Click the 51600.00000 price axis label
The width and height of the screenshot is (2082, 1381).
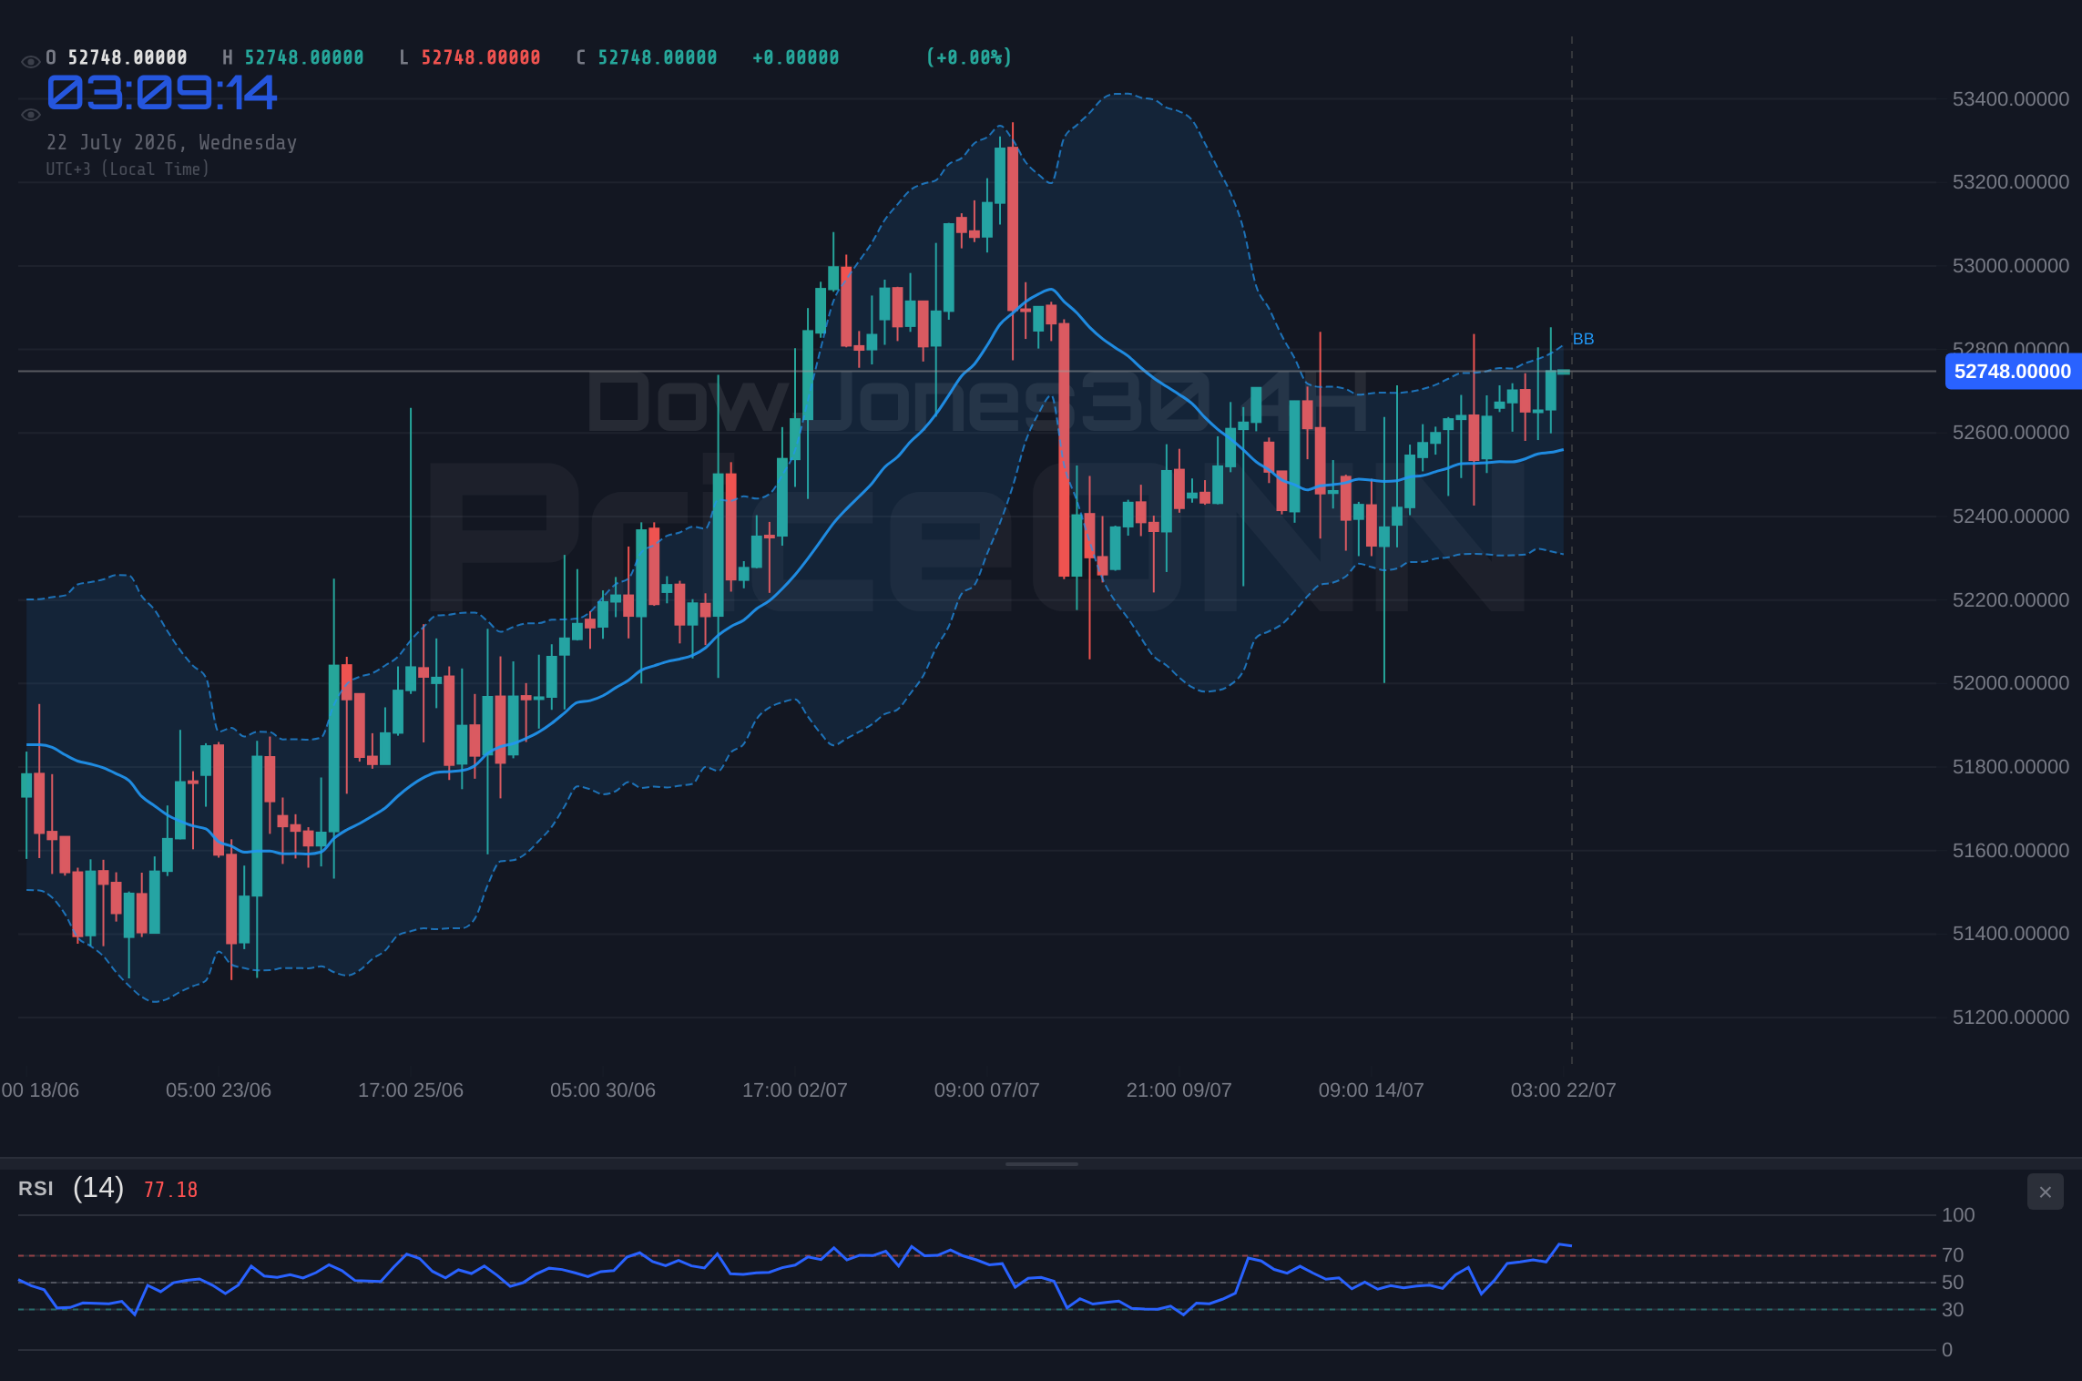click(2011, 851)
